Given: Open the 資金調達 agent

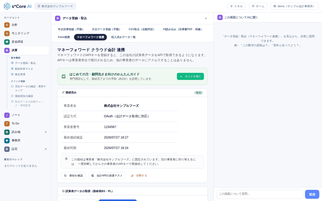Looking at the screenshot, I should pyautogui.click(x=25, y=42).
